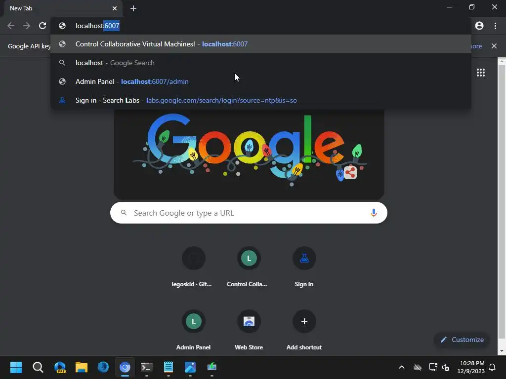The image size is (506, 379).
Task: Open the Notepad taskbar icon
Action: [x=169, y=367]
